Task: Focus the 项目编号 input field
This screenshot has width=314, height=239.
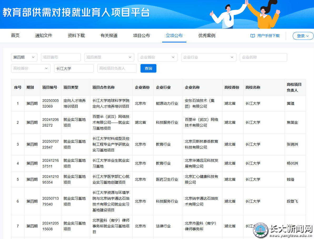Action: coord(61,57)
